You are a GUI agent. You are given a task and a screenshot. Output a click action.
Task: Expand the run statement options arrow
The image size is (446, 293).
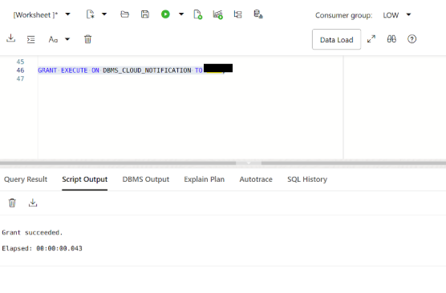181,14
